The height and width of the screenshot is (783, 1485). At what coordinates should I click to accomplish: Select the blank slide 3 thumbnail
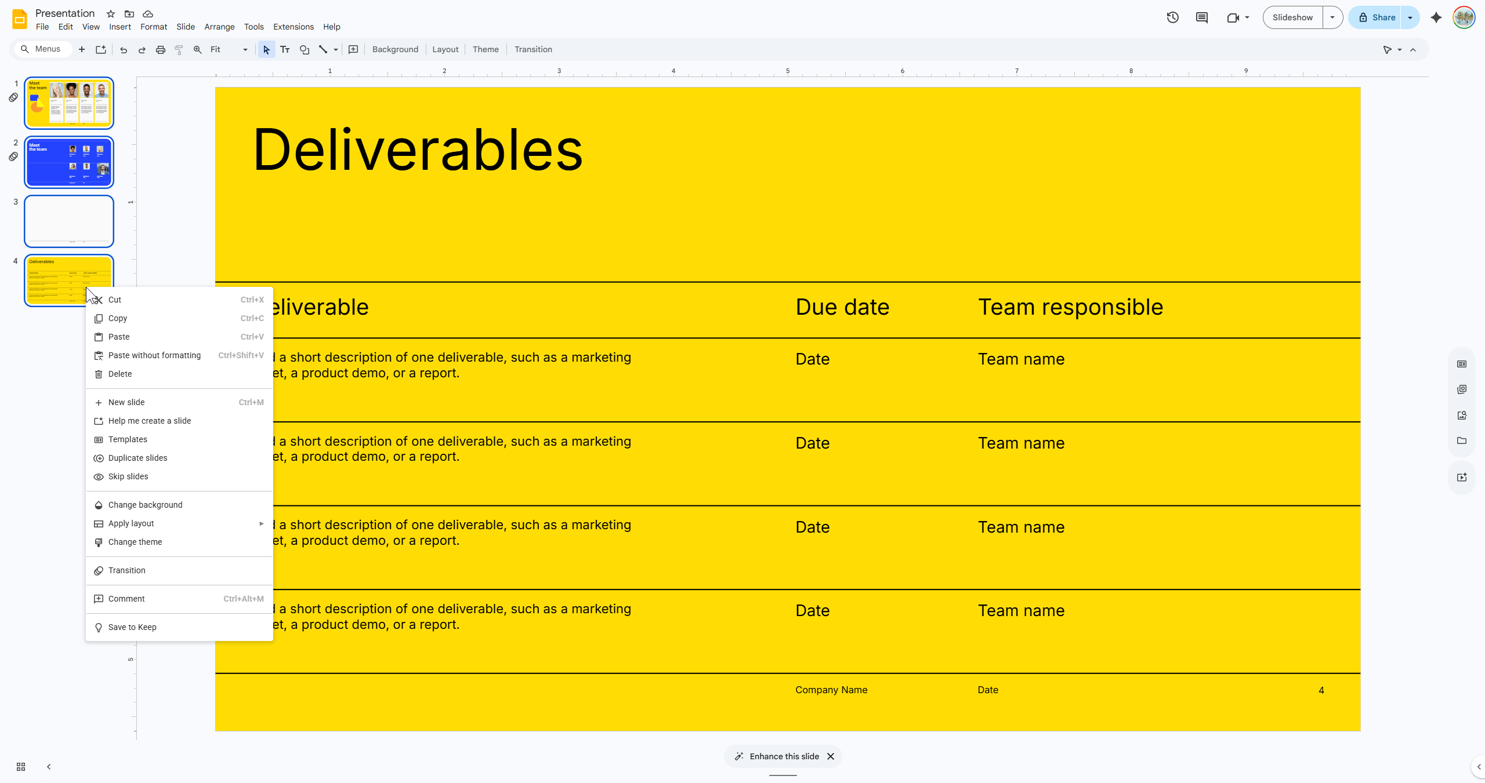point(69,221)
